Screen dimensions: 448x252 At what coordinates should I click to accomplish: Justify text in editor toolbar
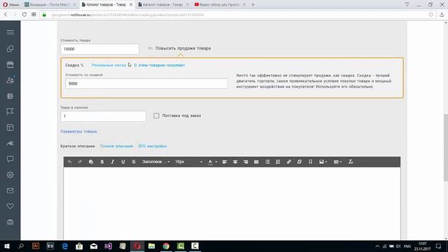256,162
